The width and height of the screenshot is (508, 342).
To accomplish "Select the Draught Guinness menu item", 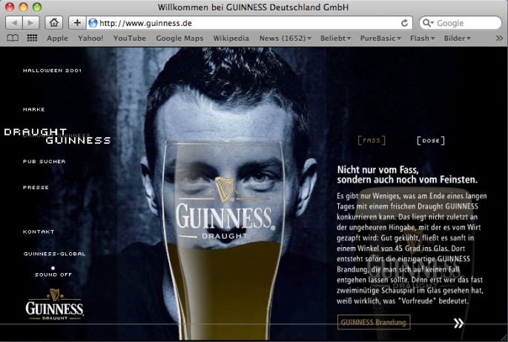I will click(57, 137).
